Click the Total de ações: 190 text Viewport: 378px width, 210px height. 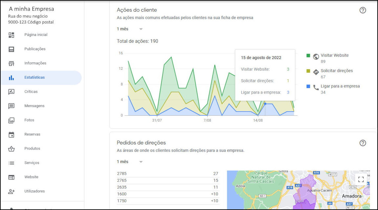(x=138, y=41)
